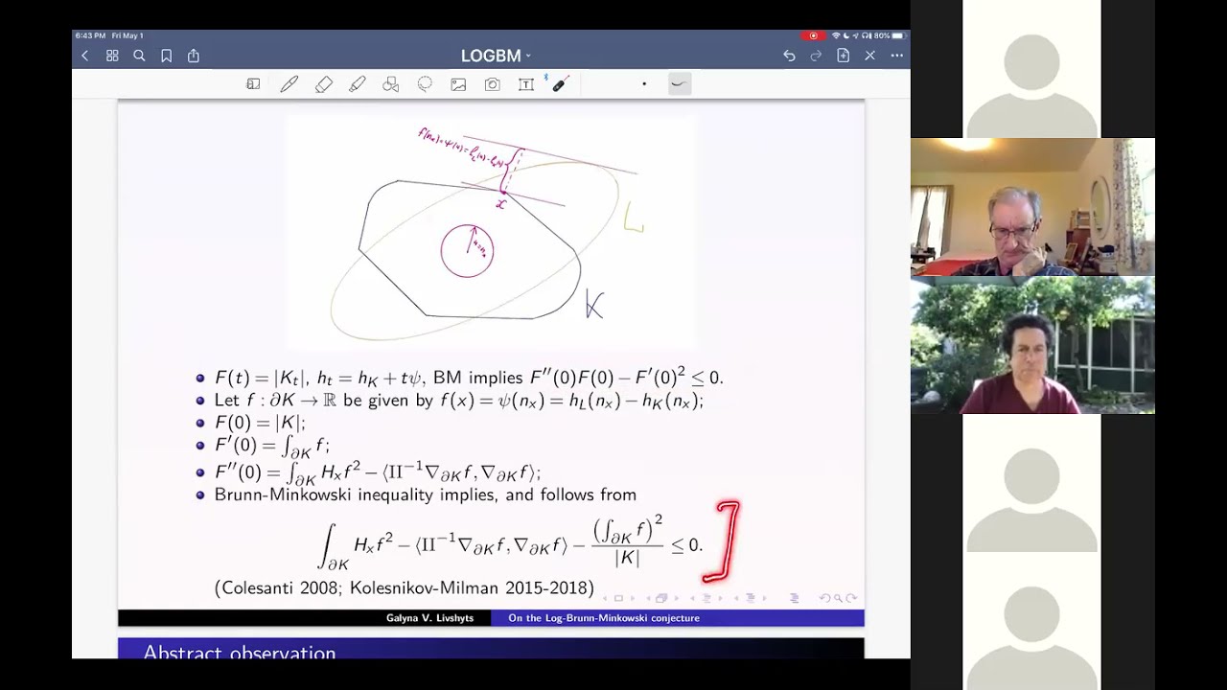
Task: Click "(Colesanti 2008; Kolesnikov-Milman 2015-2018)" citation
Action: [405, 587]
